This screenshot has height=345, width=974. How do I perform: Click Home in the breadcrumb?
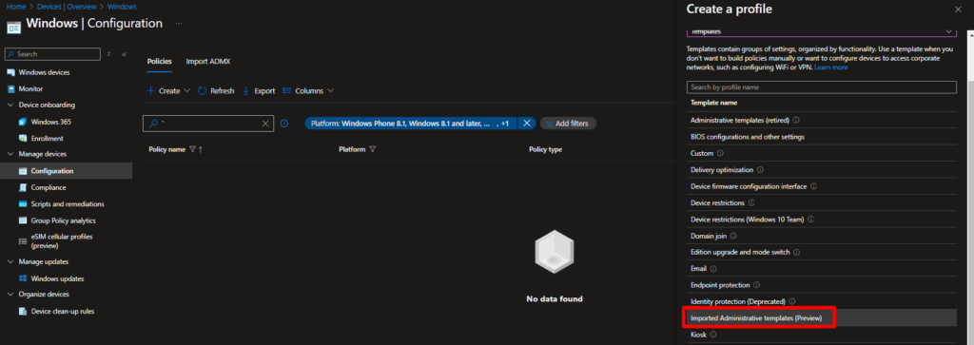tap(15, 7)
